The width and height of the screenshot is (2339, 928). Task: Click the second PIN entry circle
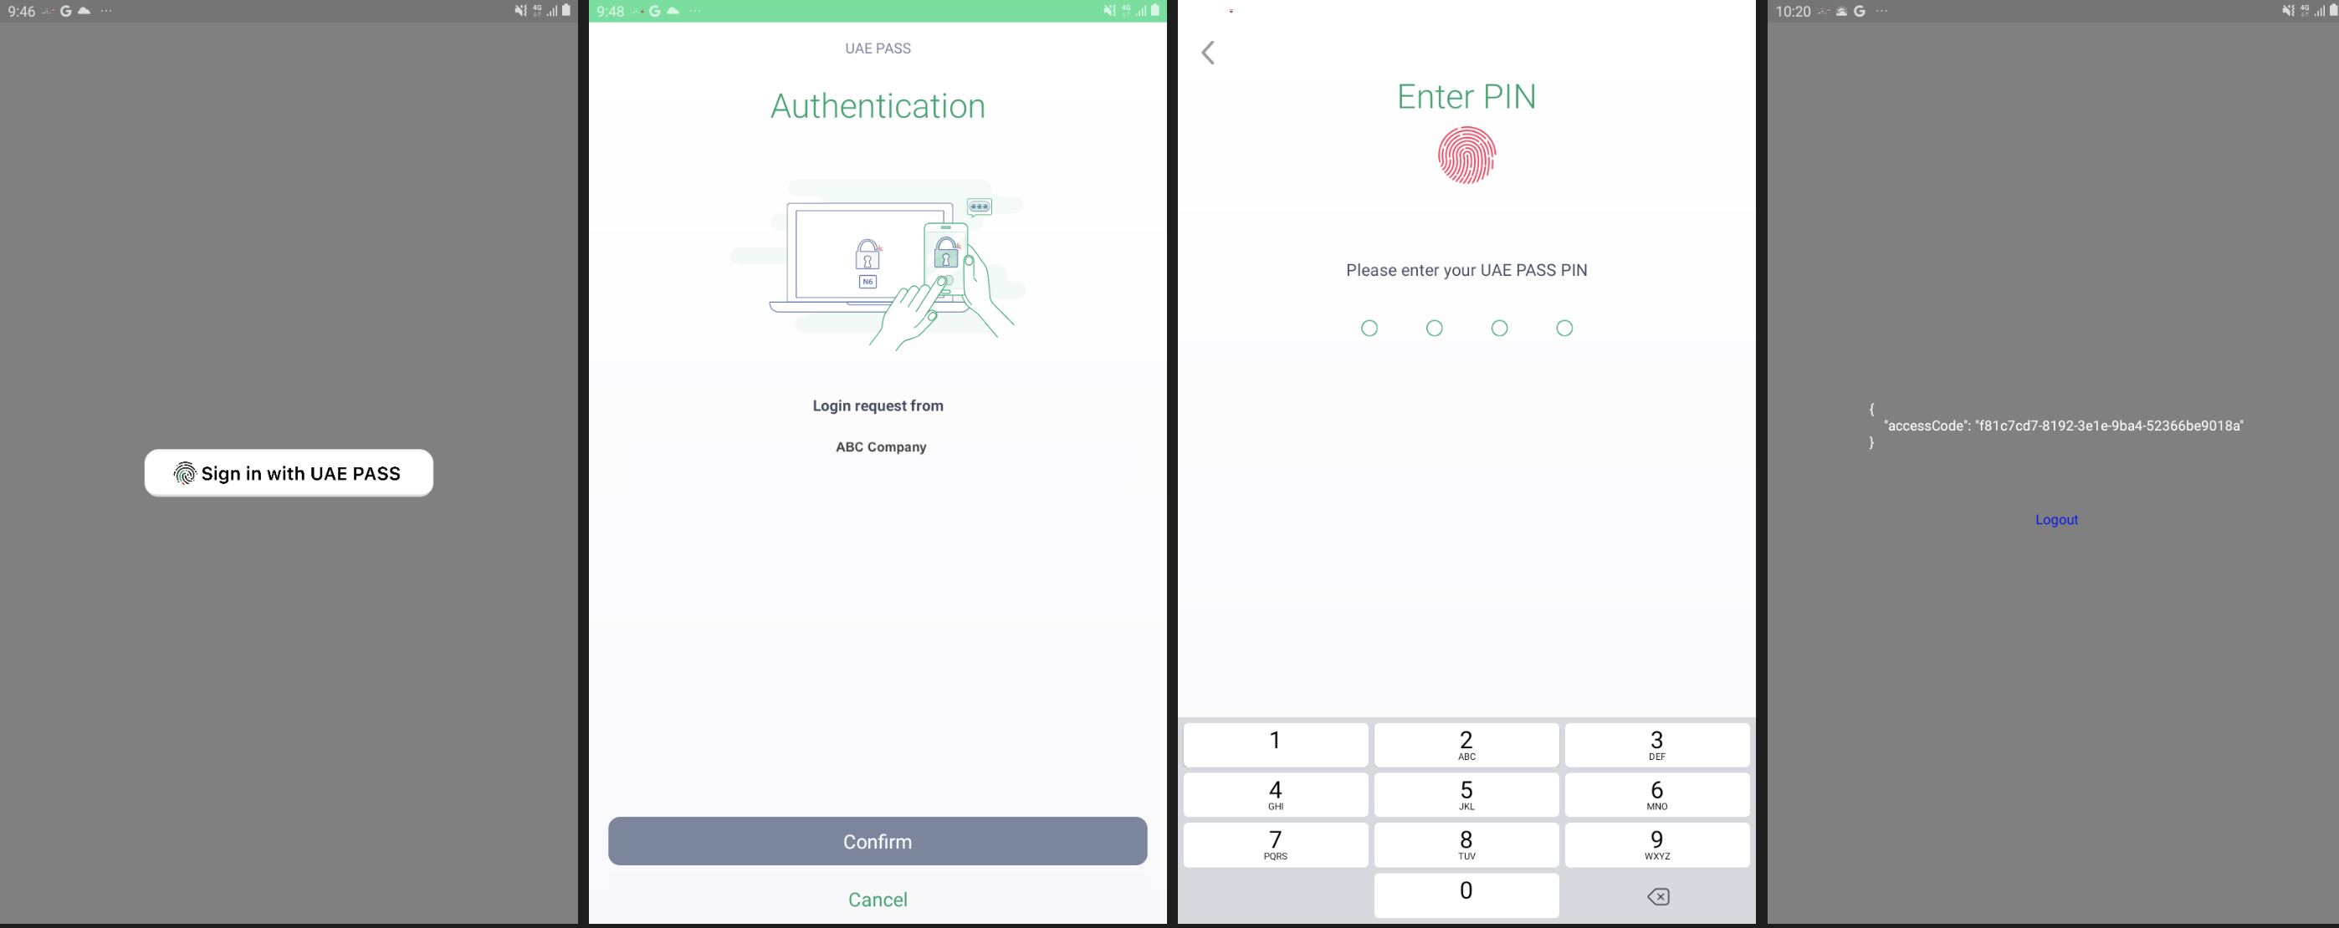tap(1434, 327)
